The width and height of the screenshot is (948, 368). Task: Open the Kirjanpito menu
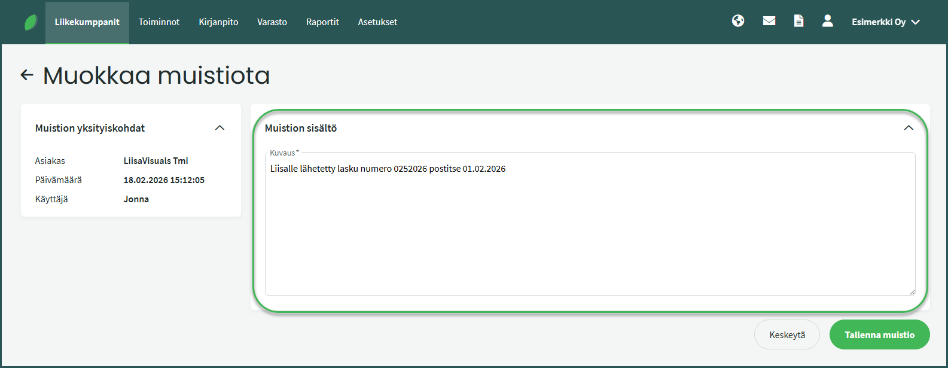pyautogui.click(x=218, y=22)
